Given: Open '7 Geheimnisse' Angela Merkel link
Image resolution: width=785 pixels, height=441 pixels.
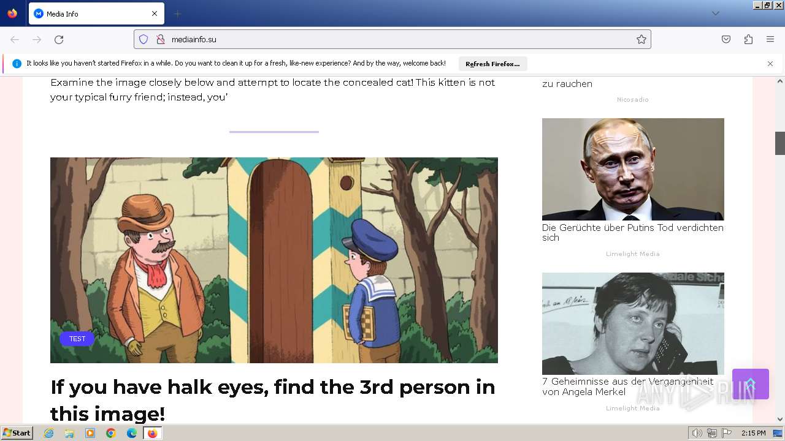Looking at the screenshot, I should [628, 387].
